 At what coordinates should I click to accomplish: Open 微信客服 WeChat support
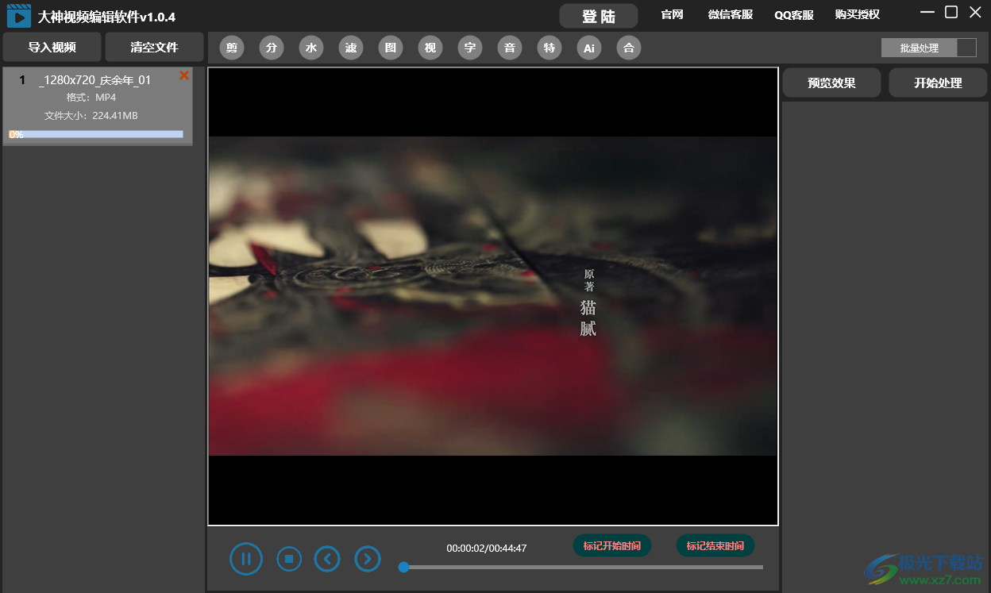point(731,15)
